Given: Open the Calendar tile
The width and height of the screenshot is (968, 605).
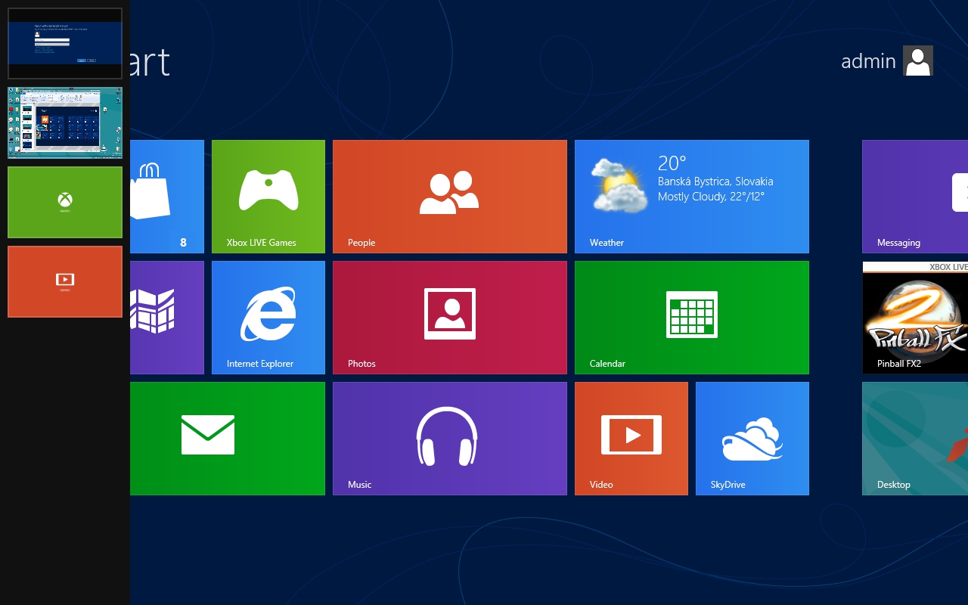Looking at the screenshot, I should pos(692,318).
